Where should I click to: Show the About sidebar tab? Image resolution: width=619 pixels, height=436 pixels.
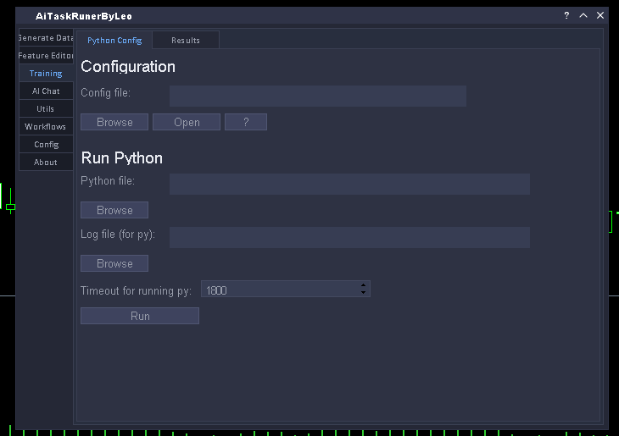46,163
